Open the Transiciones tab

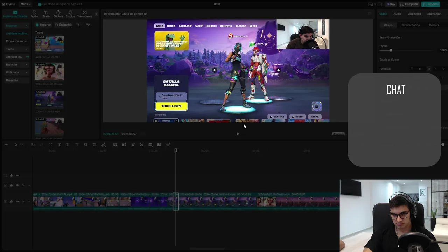coord(85,14)
